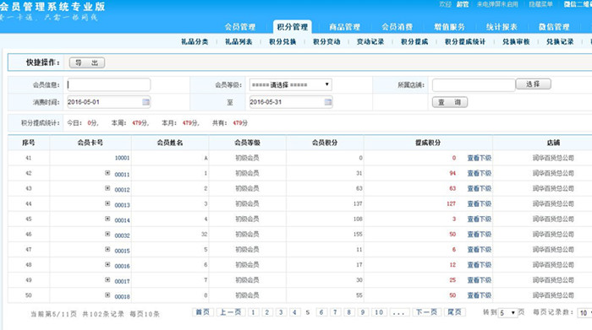Open member card number 00012 link
Image resolution: width=592 pixels, height=330 pixels.
122,190
